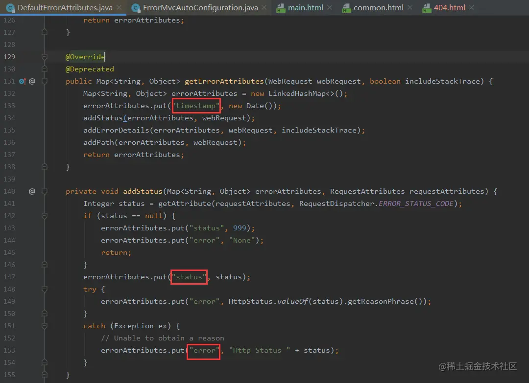The width and height of the screenshot is (529, 383).
Task: Click the @ annotation gutter icon on line 140
Action: click(32, 191)
